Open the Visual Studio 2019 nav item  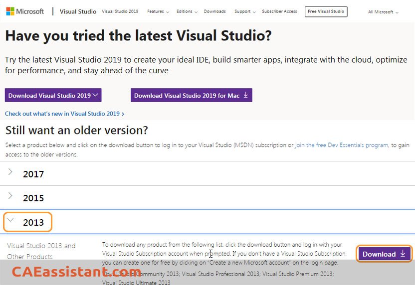click(x=120, y=11)
